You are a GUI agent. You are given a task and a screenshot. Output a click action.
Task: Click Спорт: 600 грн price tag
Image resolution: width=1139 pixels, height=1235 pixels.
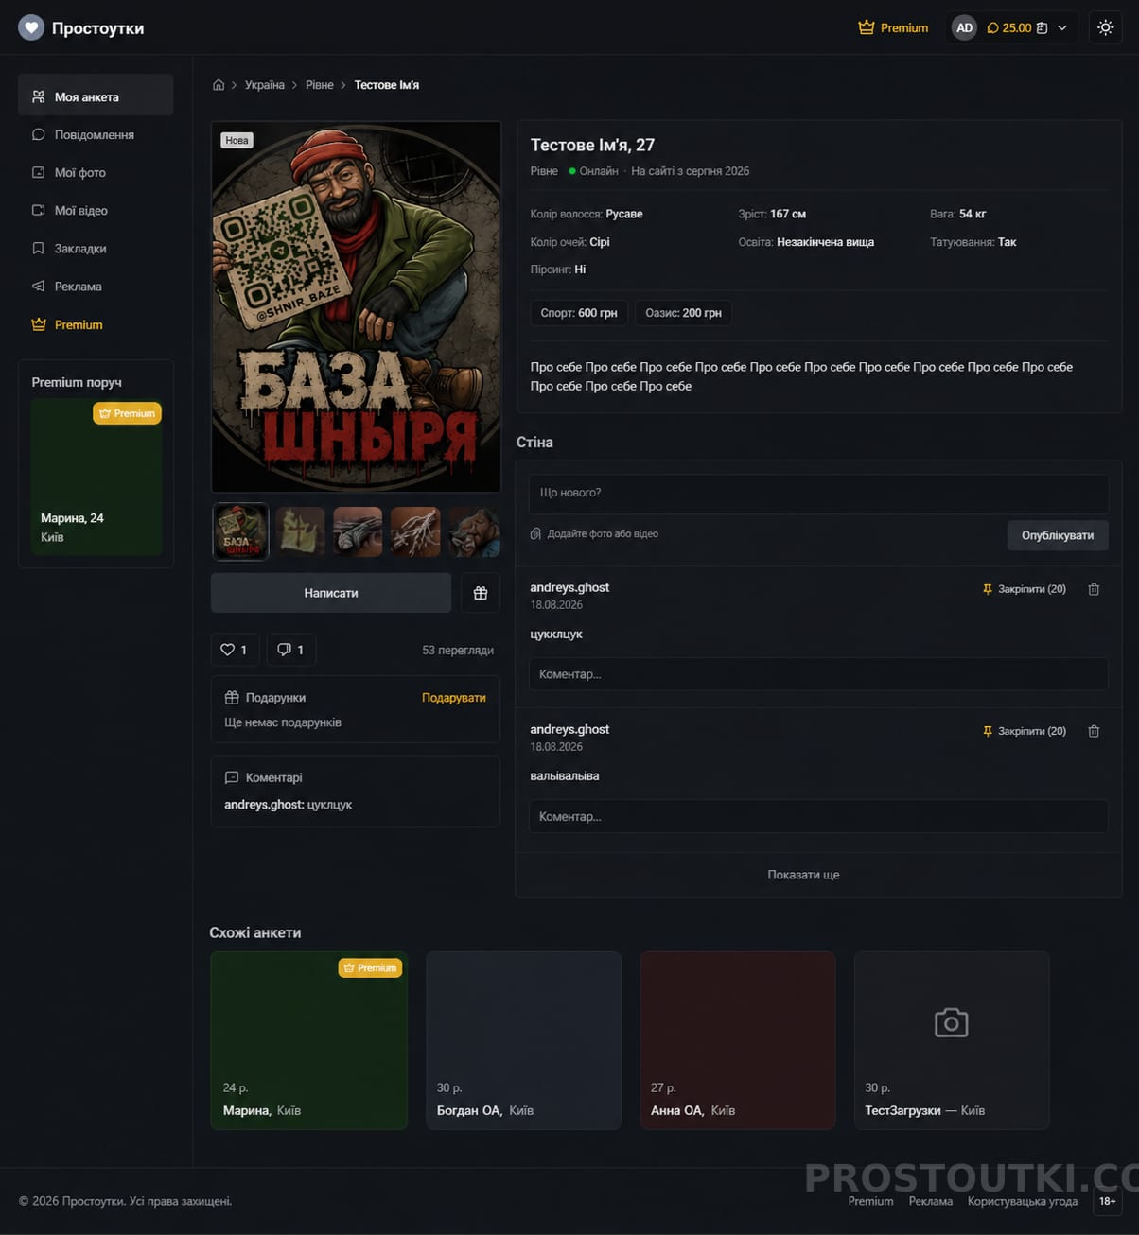[579, 313]
